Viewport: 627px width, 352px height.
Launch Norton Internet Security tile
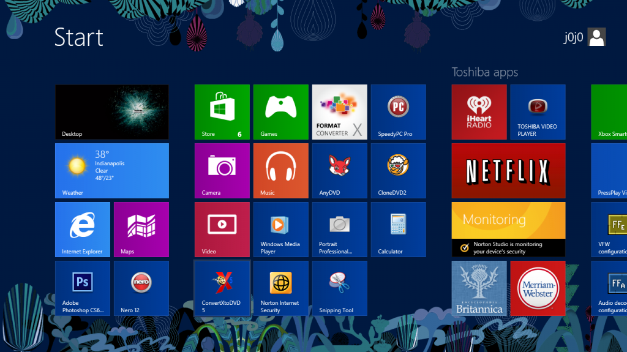pos(280,288)
